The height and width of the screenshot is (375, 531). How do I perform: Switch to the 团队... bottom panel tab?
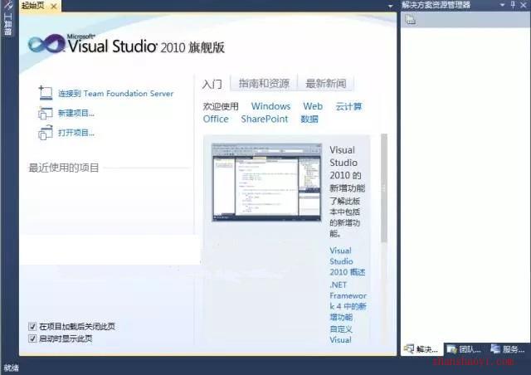[464, 349]
